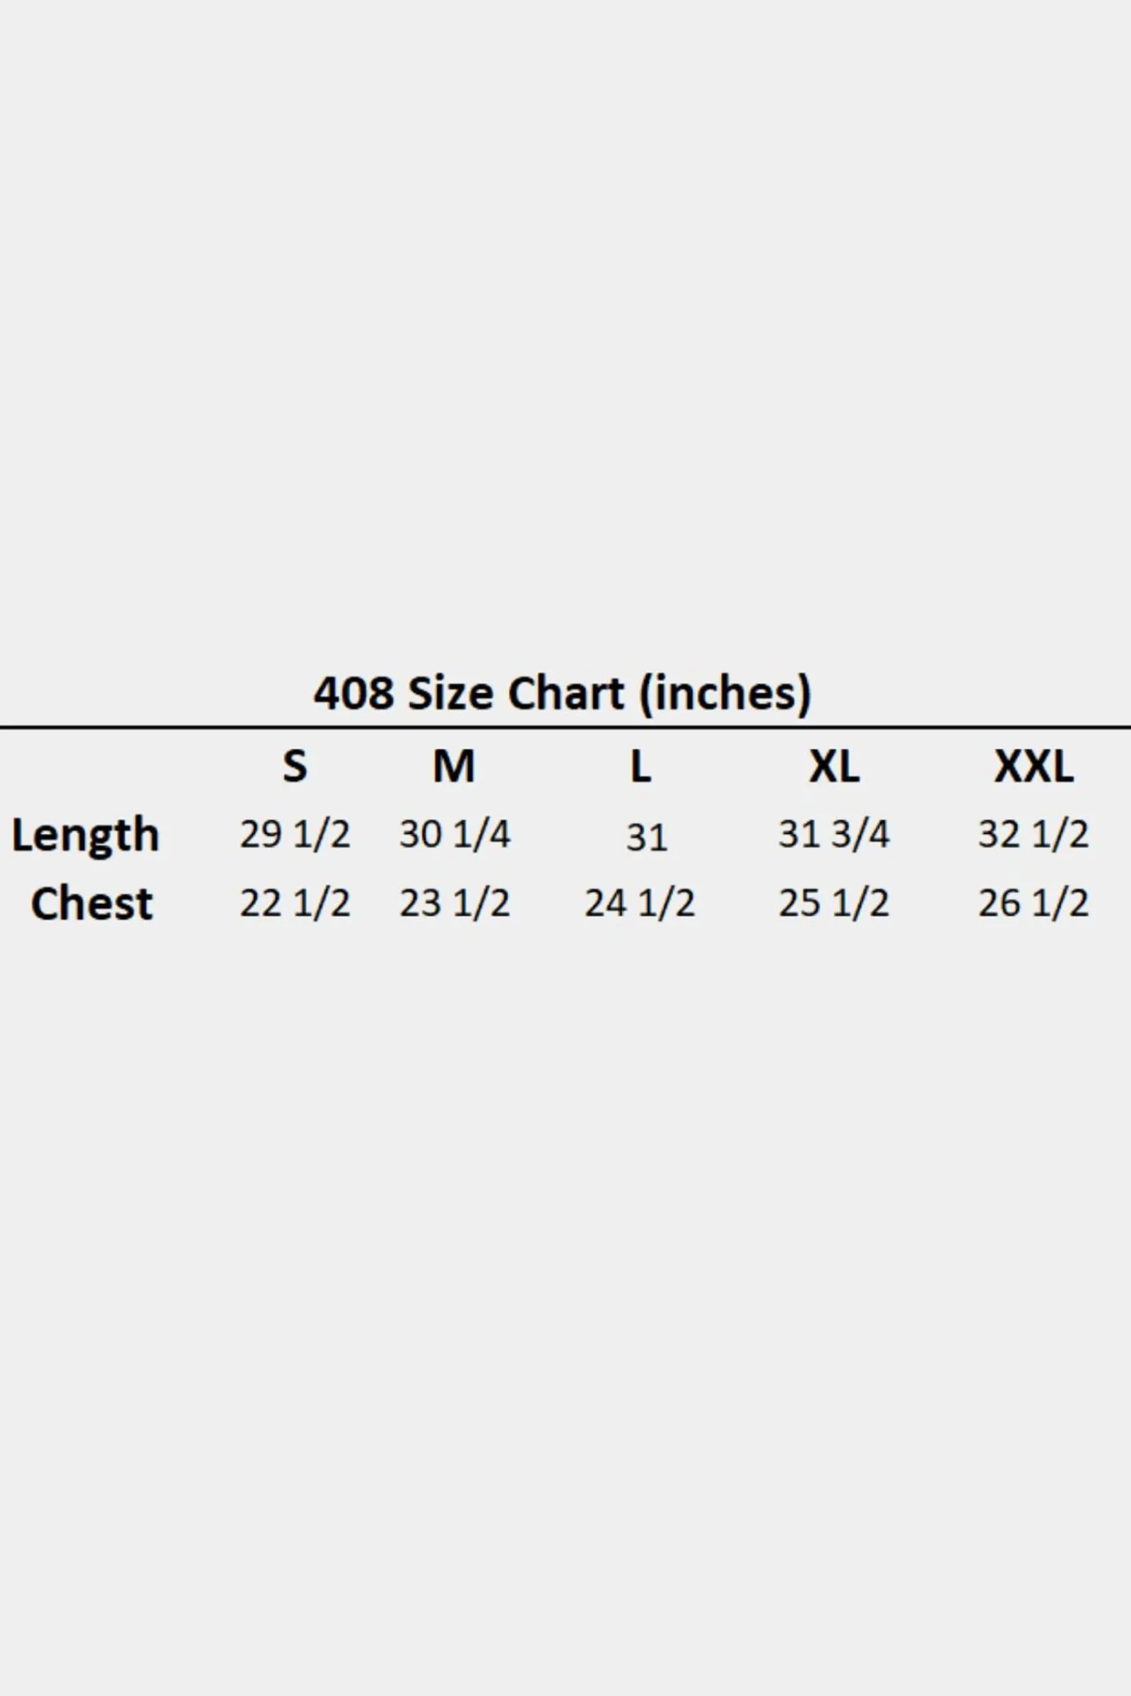Screen dimensions: 1131x1696
Task: Click the 22 1/2 chest value
Action: click(x=295, y=904)
